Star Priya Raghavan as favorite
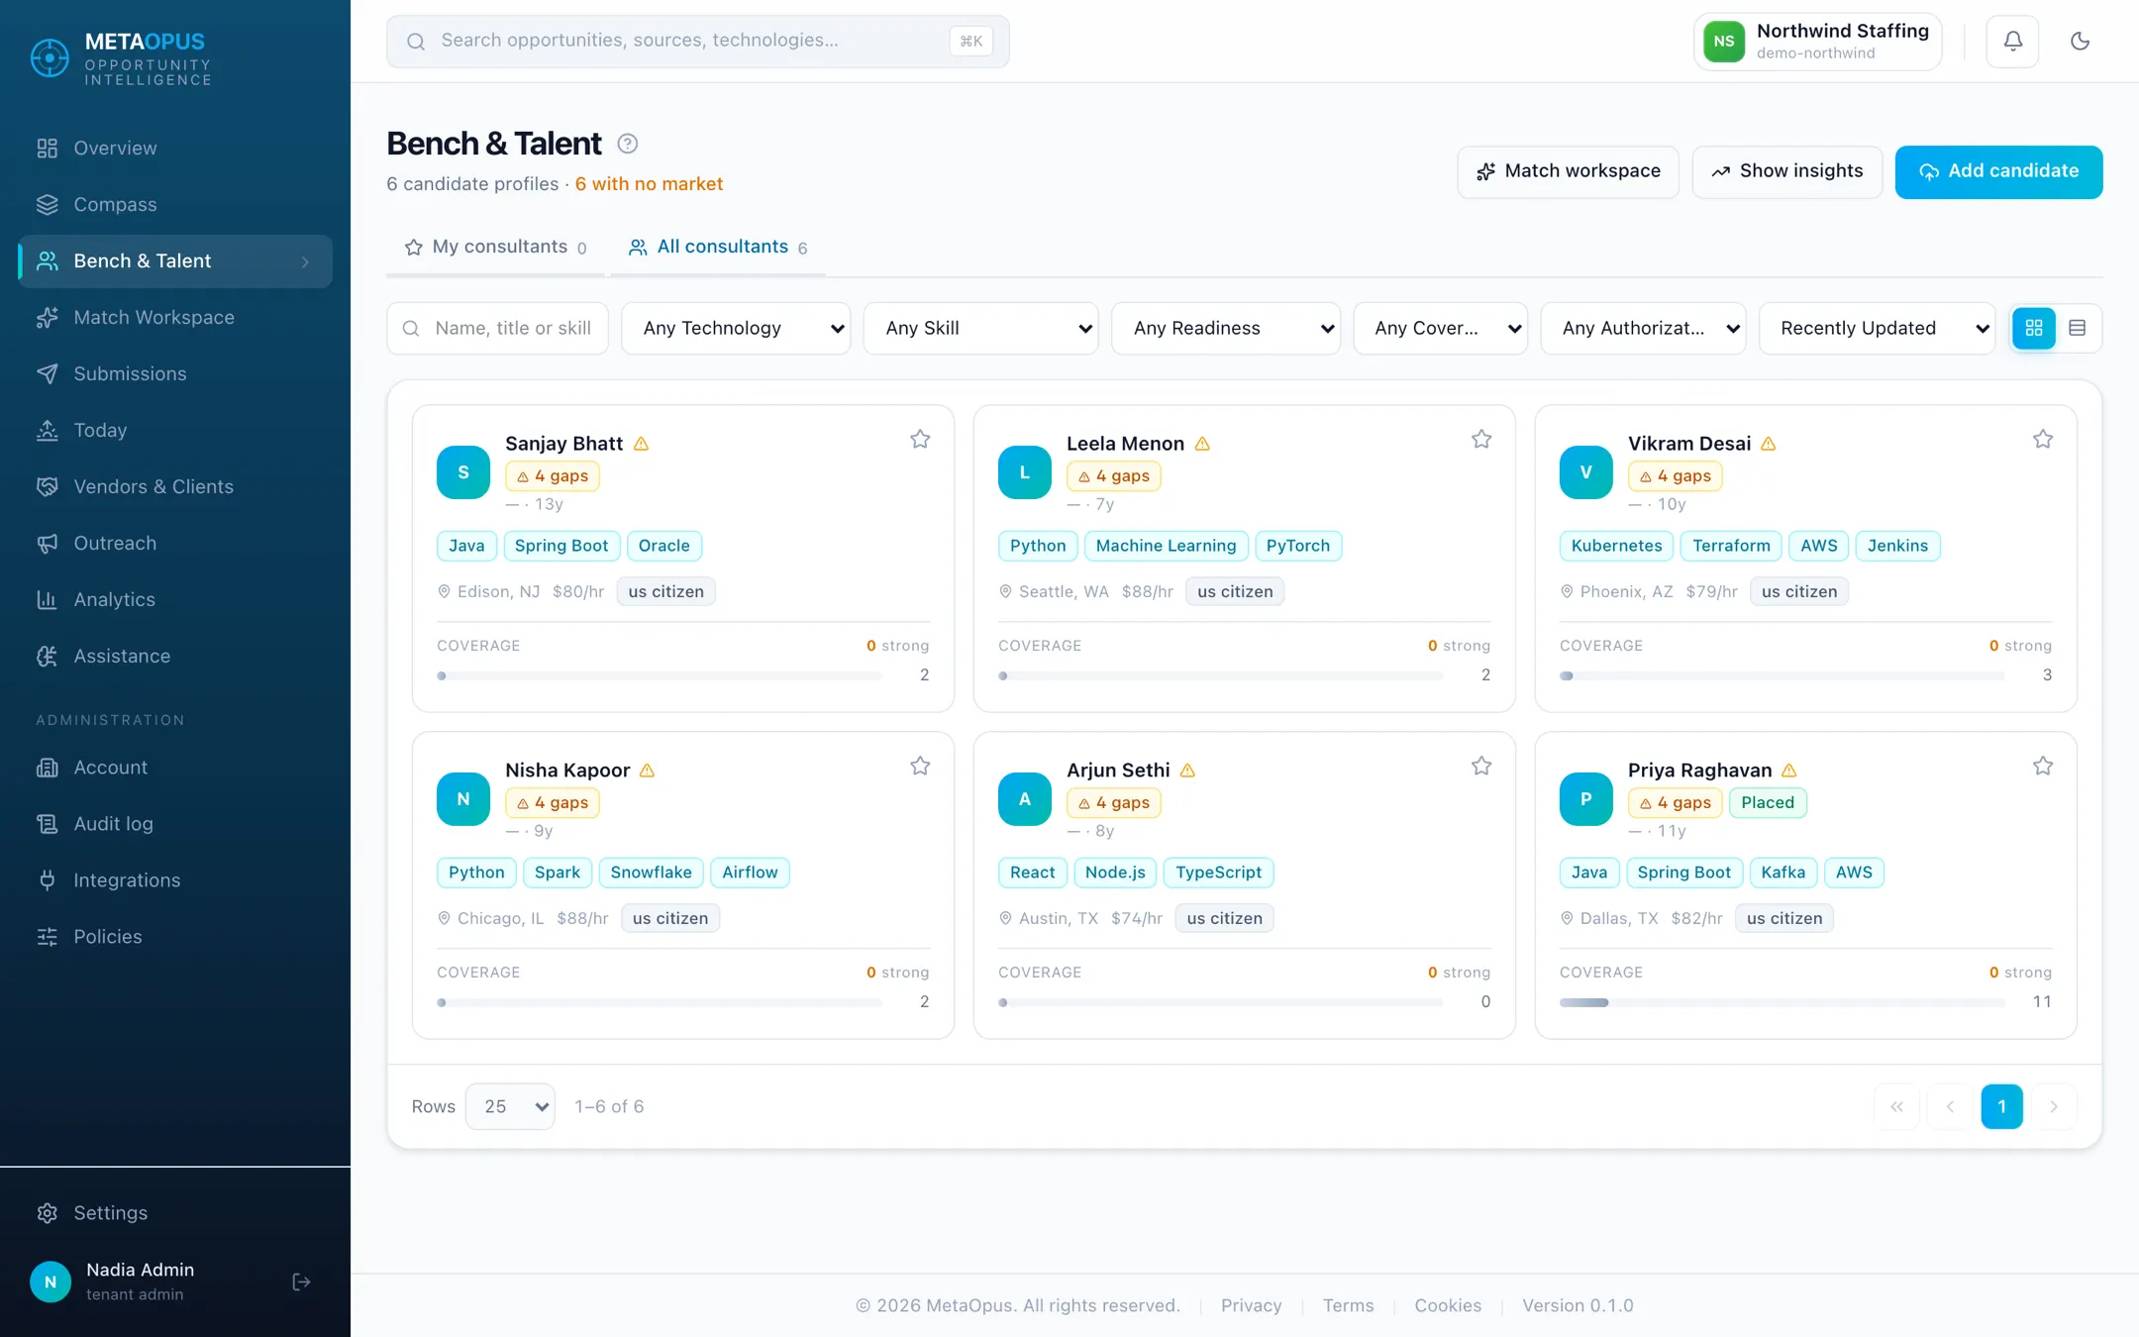 pos(2043,766)
